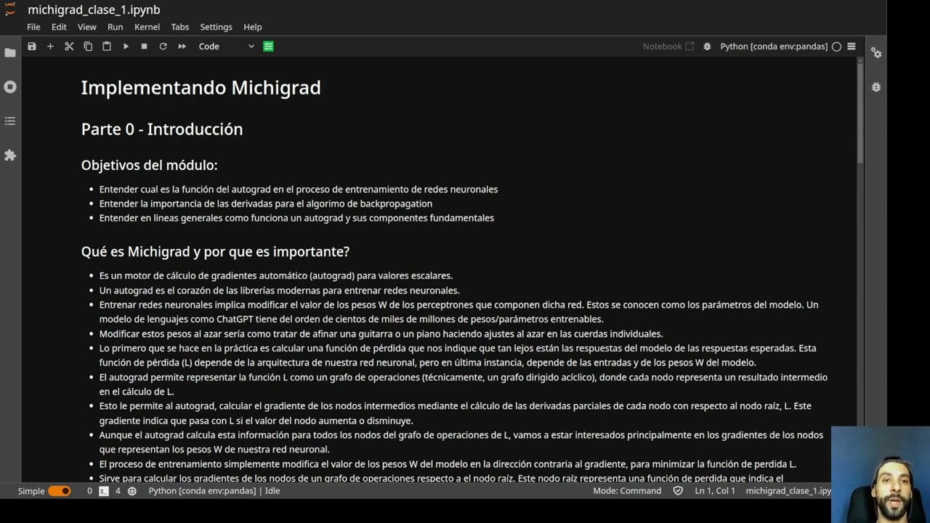Open the property inspector gears icon
This screenshot has width=930, height=523.
[876, 53]
